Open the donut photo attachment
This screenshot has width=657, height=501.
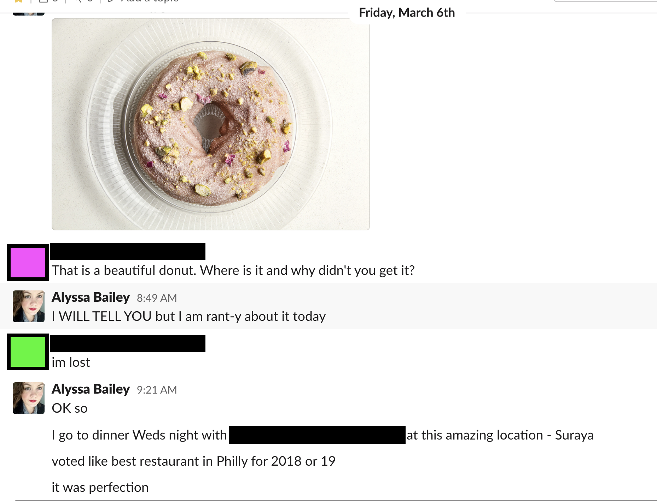[x=210, y=124]
